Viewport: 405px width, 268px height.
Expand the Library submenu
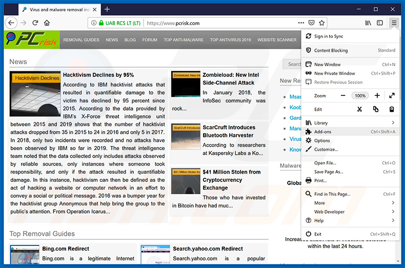coord(350,123)
